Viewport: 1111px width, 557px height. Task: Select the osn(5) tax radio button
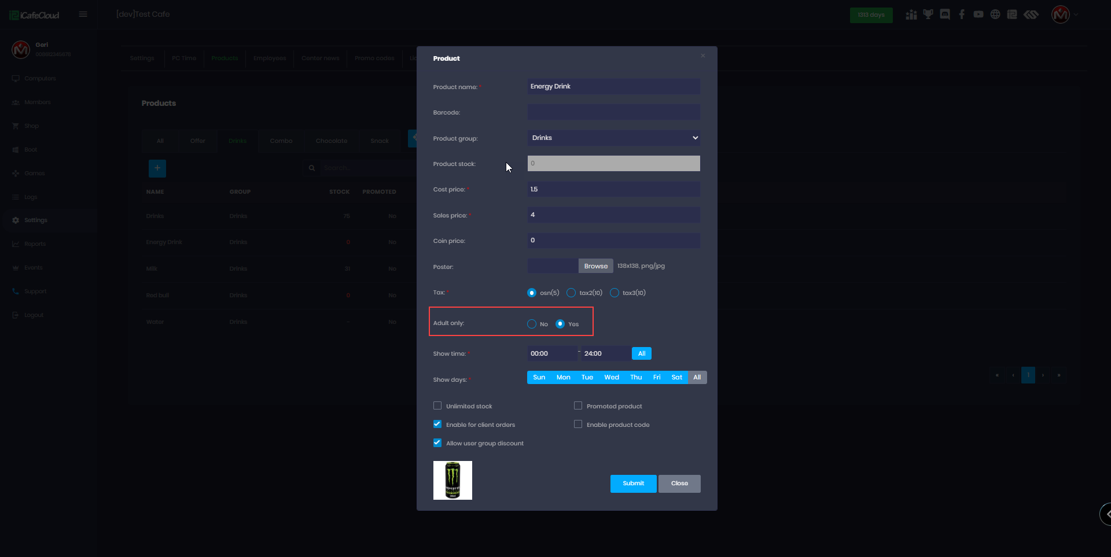pos(532,293)
